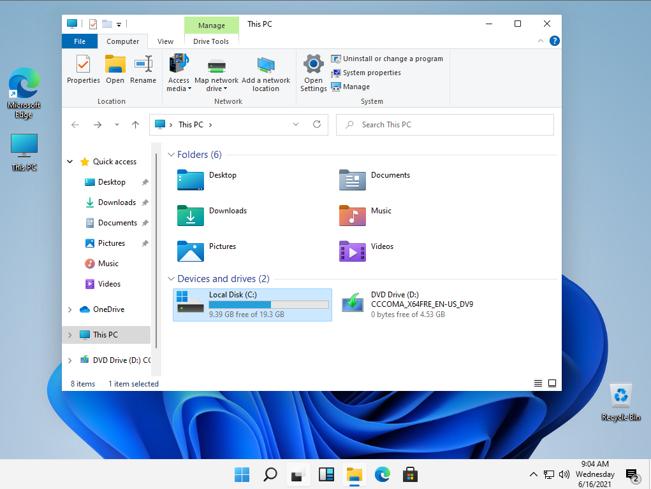Viewport: 651px width, 489px height.
Task: Click System properties in ribbon
Action: 366,73
